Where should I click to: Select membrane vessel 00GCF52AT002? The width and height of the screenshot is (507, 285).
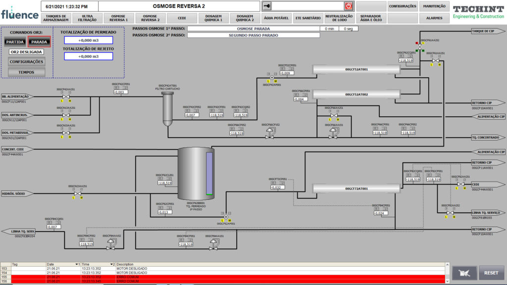coord(356,95)
